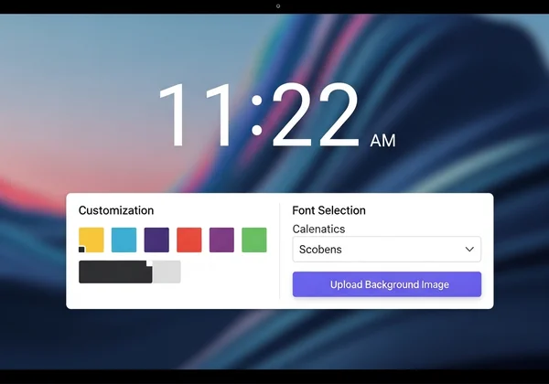The height and width of the screenshot is (384, 549).
Task: Click the font dropdown chevron arrow
Action: pyautogui.click(x=469, y=250)
